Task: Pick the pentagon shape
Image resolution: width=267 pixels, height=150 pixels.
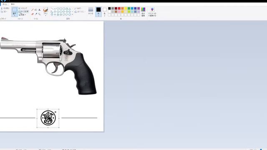Action: point(58,12)
